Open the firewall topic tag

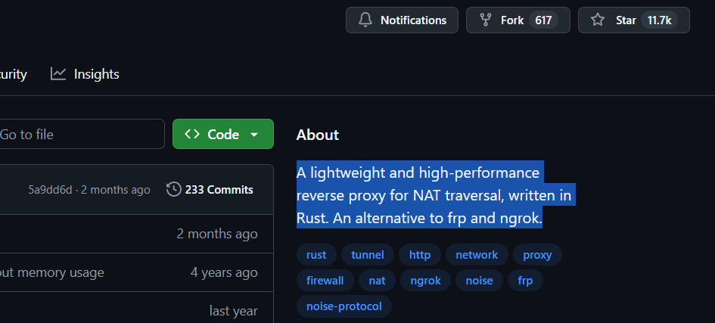point(325,281)
